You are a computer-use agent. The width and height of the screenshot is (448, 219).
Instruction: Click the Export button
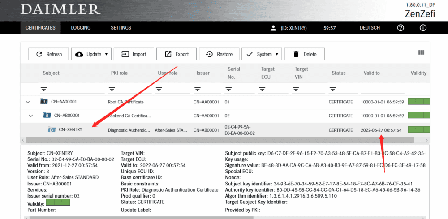(x=177, y=54)
